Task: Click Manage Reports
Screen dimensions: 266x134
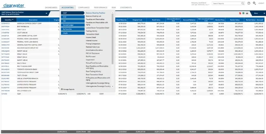Action: [68, 89]
